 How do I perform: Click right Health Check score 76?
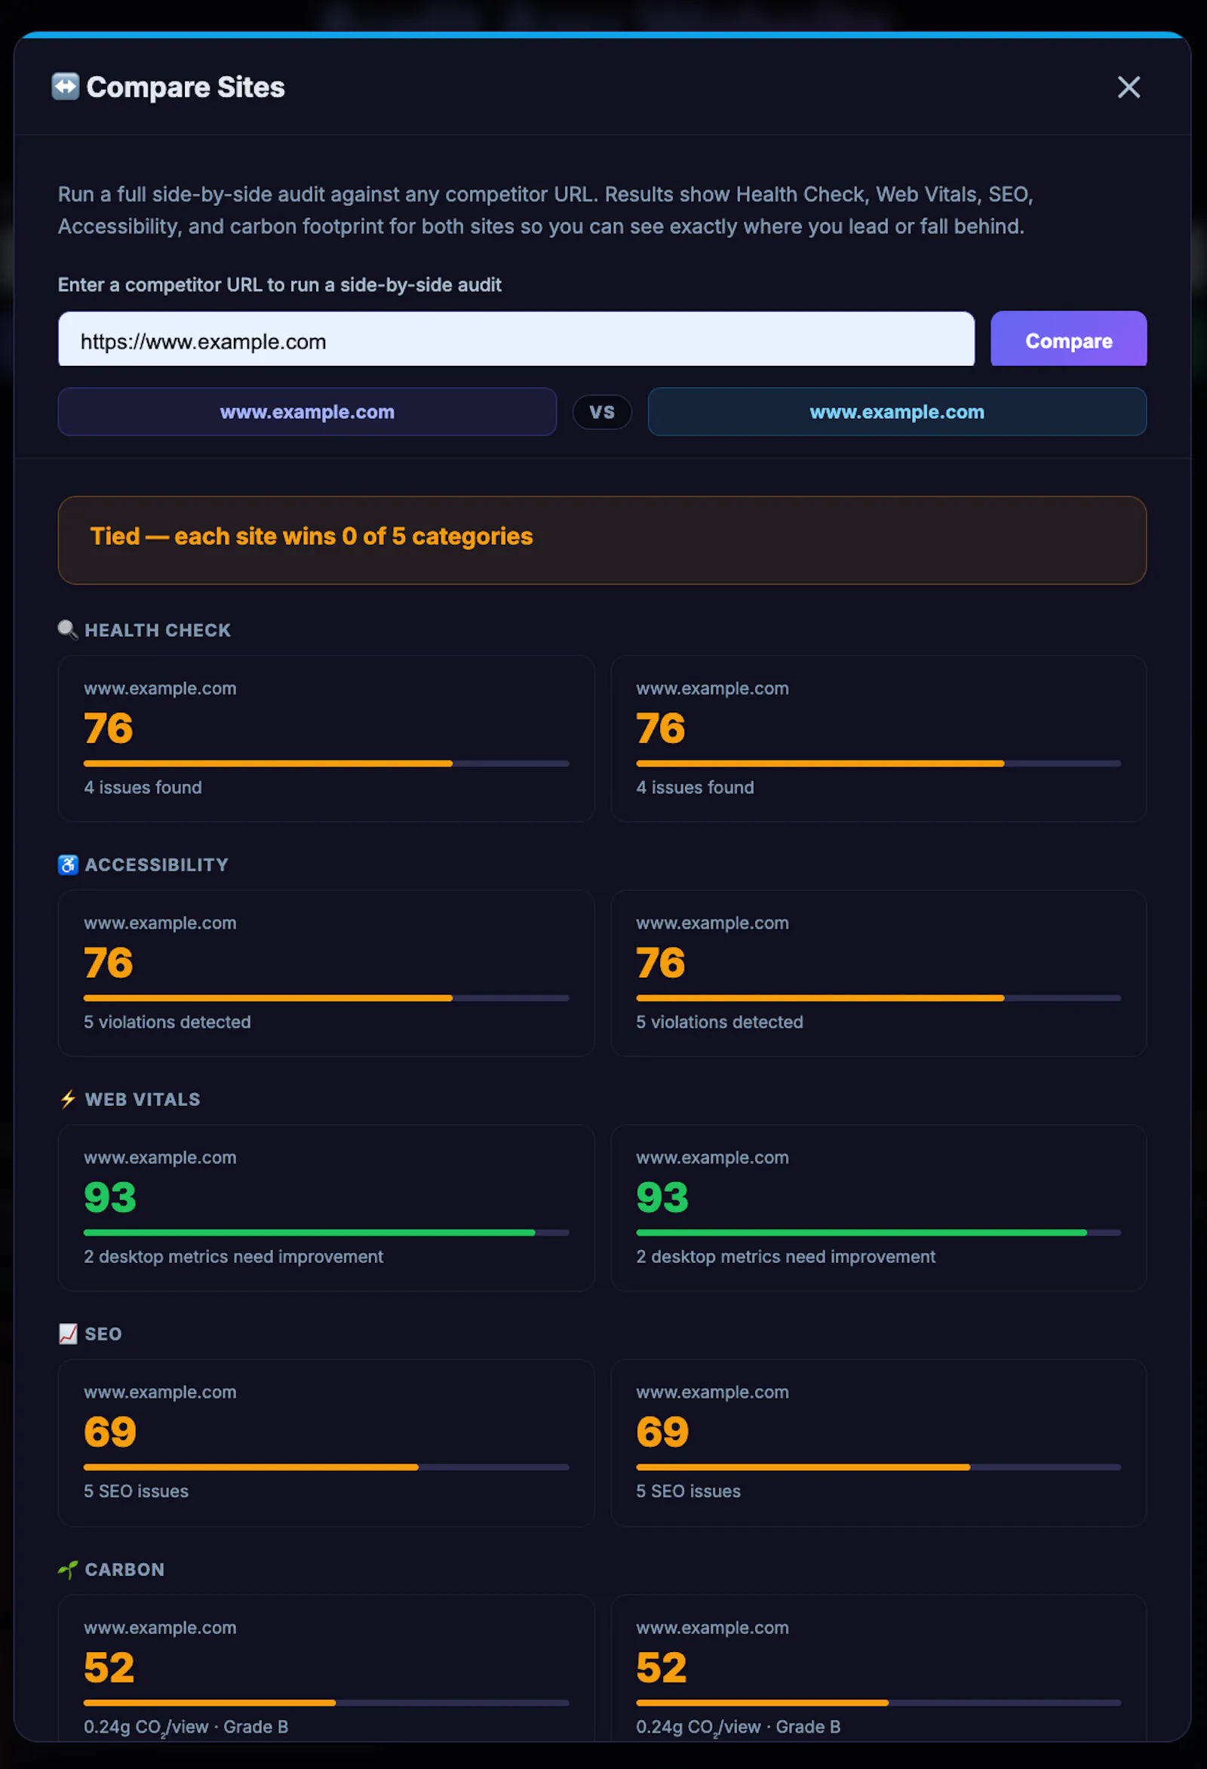661,728
